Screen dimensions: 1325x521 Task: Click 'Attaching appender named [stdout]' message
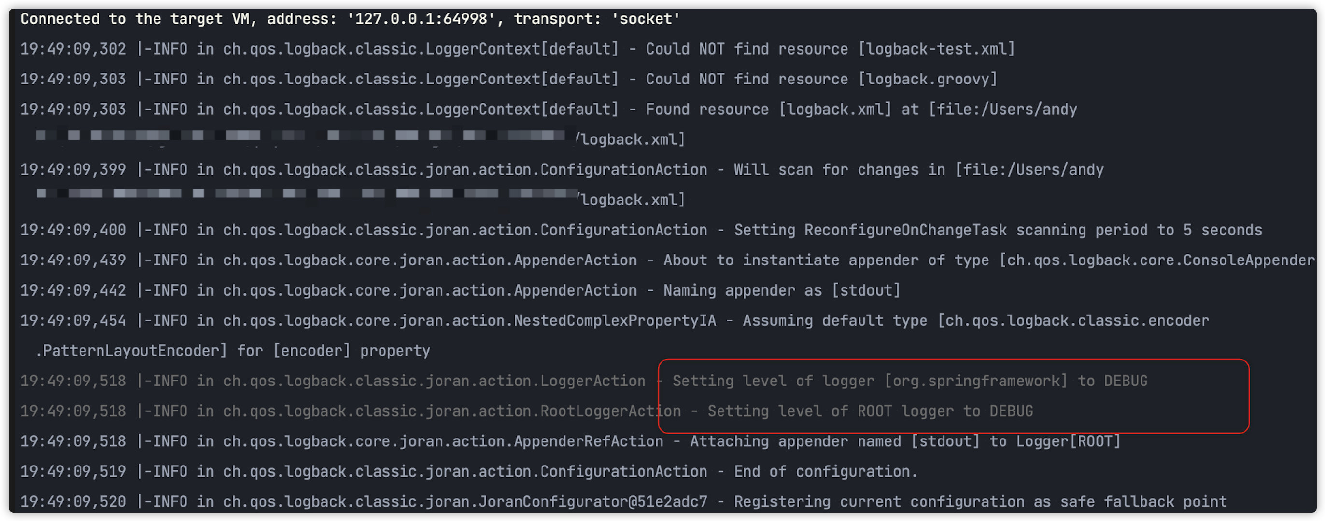[835, 441]
